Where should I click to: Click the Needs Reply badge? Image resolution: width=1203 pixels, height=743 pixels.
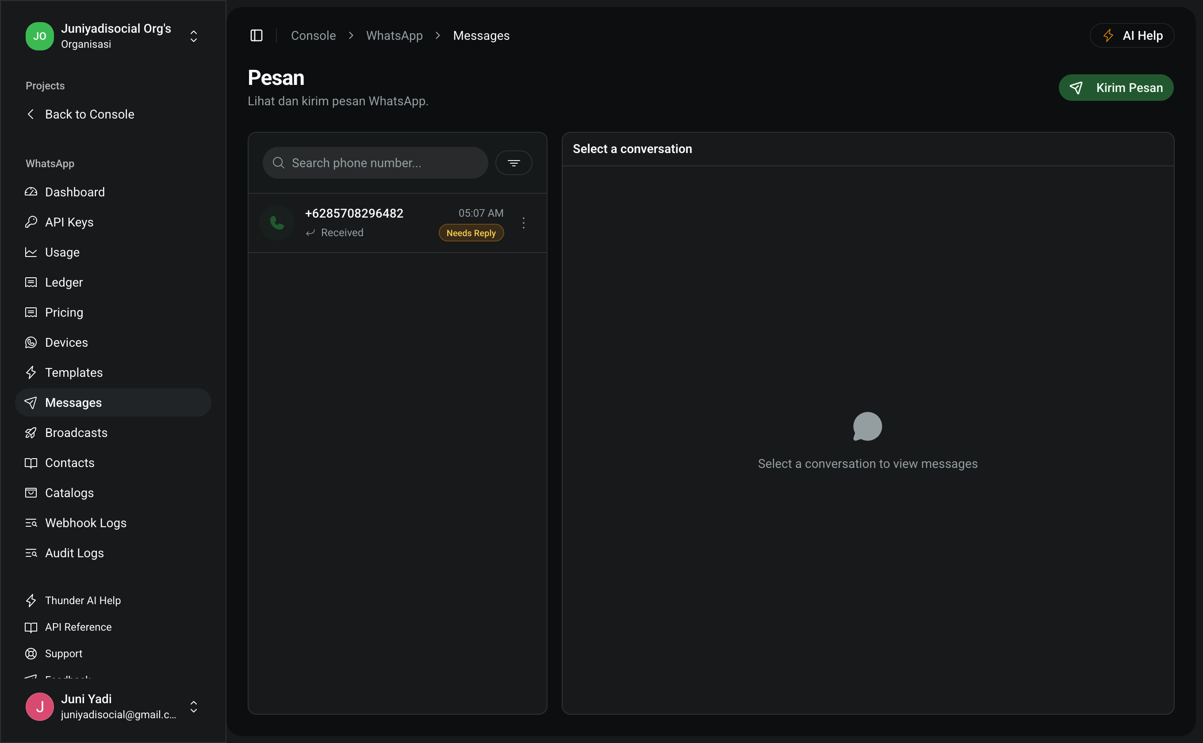click(471, 233)
